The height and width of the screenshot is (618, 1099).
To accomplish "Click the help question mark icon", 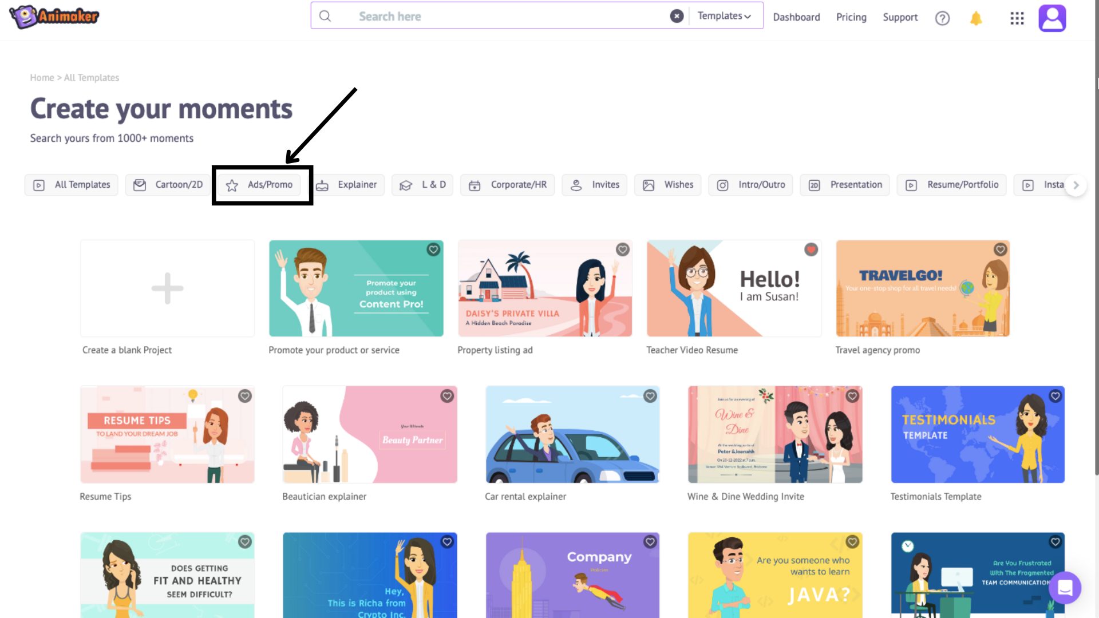I will pyautogui.click(x=942, y=17).
